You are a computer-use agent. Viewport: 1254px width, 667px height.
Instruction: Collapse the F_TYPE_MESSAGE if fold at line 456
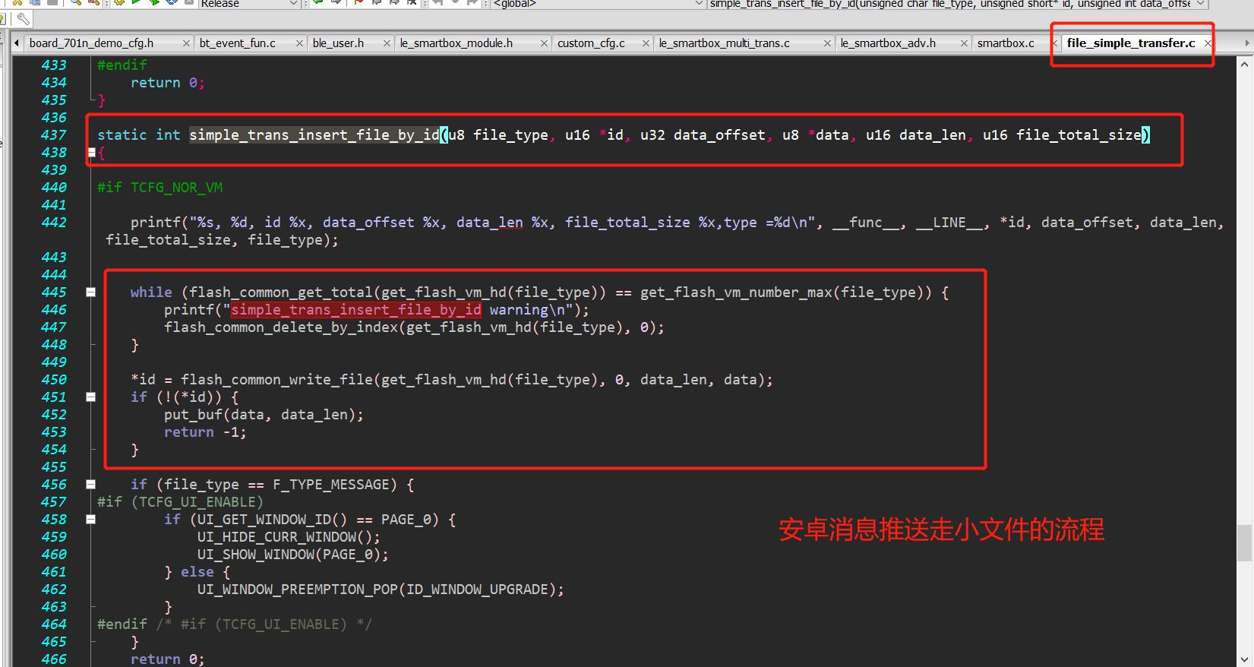tap(91, 485)
